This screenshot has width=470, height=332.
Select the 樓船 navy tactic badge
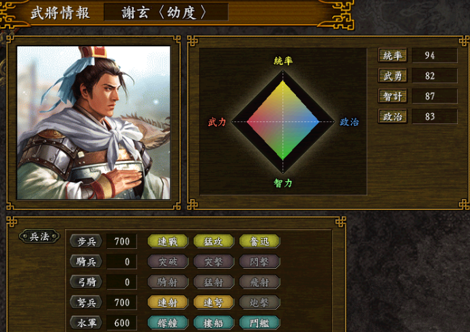point(214,322)
